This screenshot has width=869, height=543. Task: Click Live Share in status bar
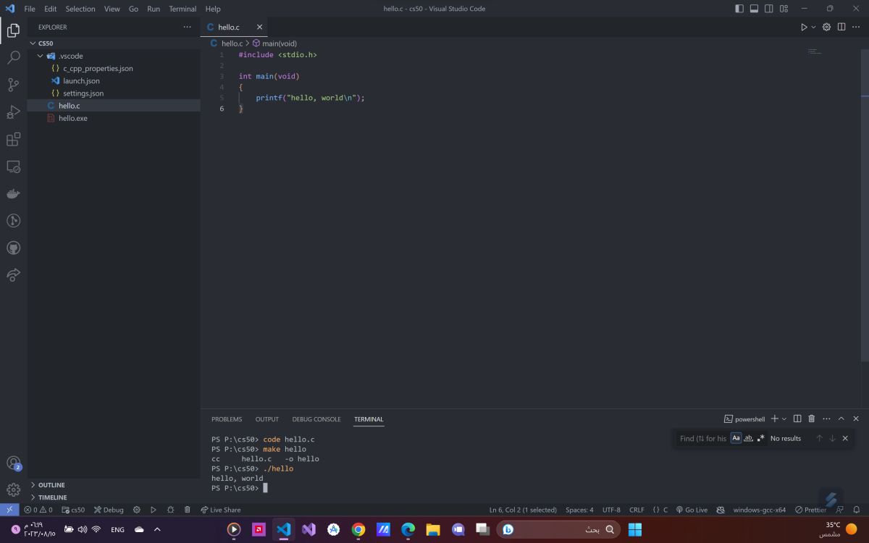pos(220,510)
